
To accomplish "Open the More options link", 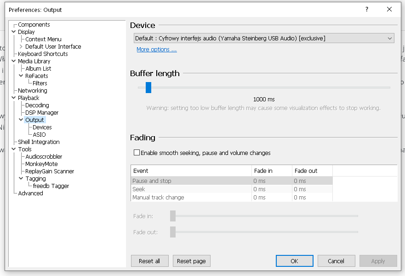I will pyautogui.click(x=156, y=50).
